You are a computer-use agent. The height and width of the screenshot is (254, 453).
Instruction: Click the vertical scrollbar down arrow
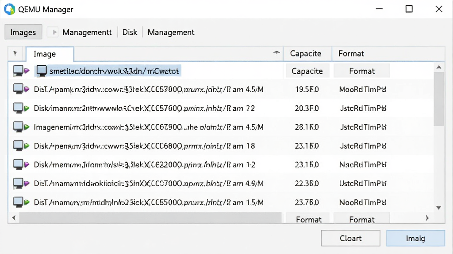tap(439, 208)
